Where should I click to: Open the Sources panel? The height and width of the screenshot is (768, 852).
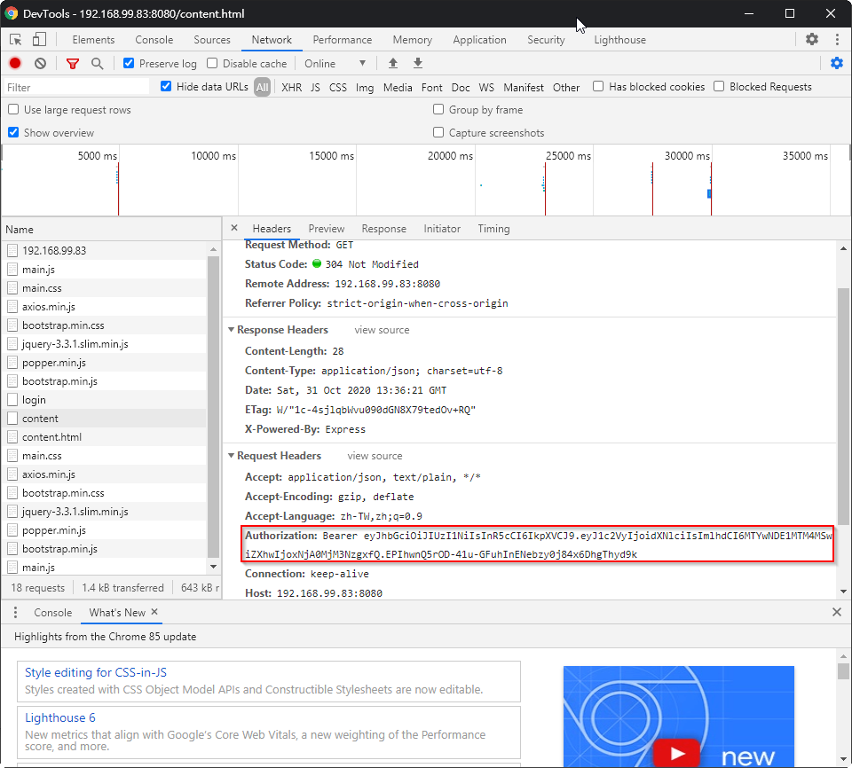point(212,40)
